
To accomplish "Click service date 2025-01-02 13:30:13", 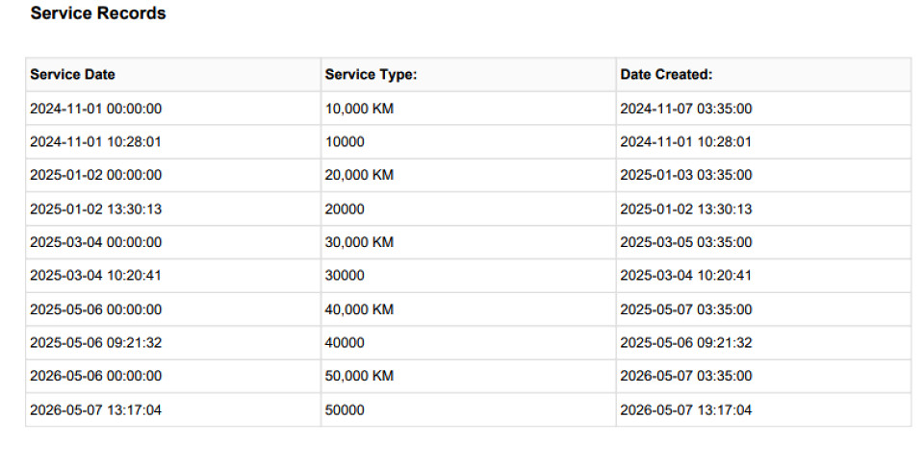I will tap(95, 209).
